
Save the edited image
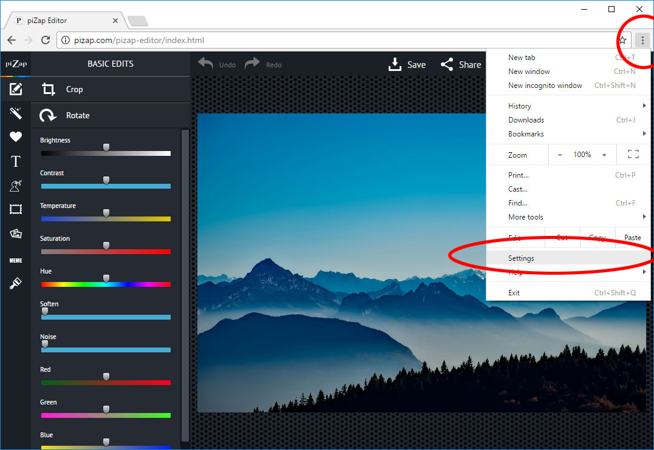coord(407,64)
